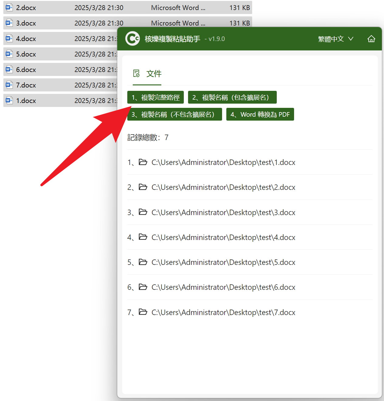Click 複製名稱（包含擴展名）button
This screenshot has width=384, height=401.
pos(232,97)
